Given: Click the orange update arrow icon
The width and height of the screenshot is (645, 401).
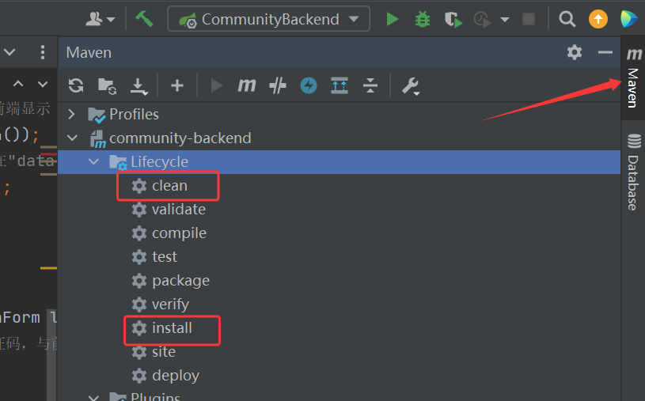Looking at the screenshot, I should [598, 19].
